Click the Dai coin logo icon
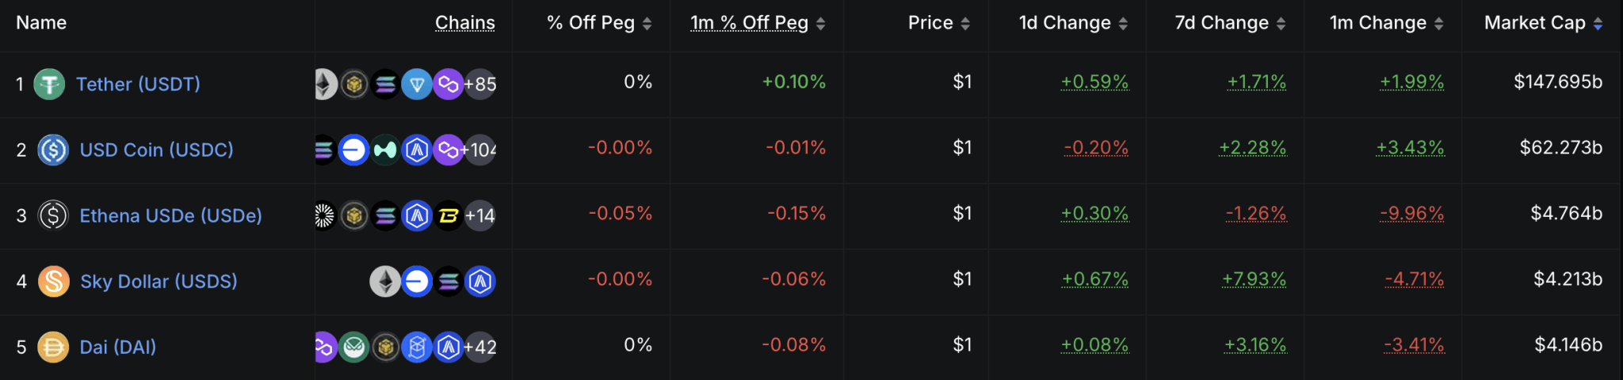Image resolution: width=1623 pixels, height=380 pixels. point(53,347)
